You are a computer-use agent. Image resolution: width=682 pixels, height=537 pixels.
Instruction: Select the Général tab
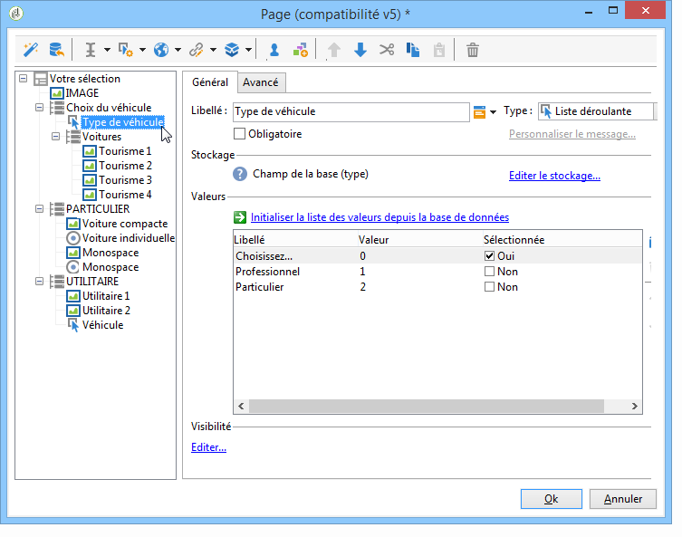point(209,82)
